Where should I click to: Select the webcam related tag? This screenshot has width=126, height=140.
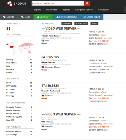pyautogui.click(x=67, y=24)
